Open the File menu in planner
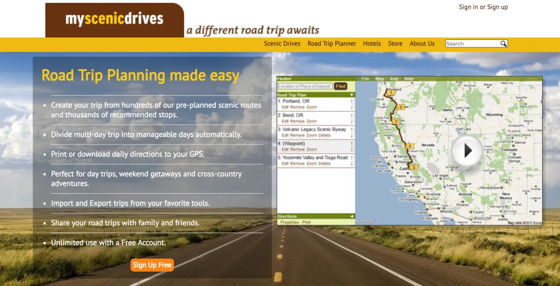Screen dimensions: 560x286 (365, 79)
